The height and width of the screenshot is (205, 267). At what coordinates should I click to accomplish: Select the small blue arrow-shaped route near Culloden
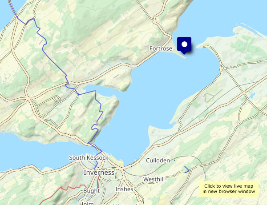pos(187,169)
